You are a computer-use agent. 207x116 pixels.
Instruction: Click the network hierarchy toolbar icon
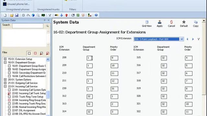tap(90, 15)
